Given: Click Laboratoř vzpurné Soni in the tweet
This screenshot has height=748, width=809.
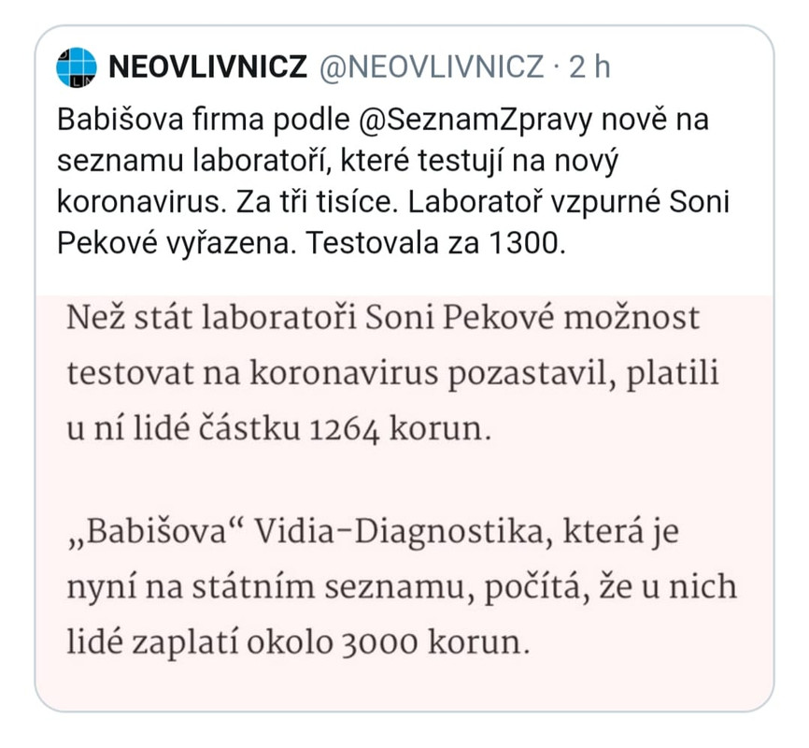Looking at the screenshot, I should click(569, 202).
